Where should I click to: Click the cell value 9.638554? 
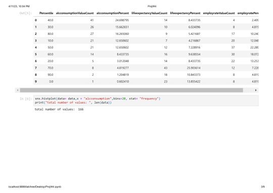(194, 54)
